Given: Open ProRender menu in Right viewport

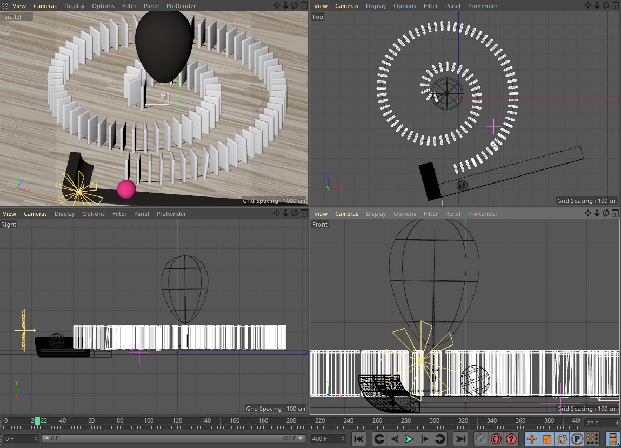Looking at the screenshot, I should pos(171,214).
